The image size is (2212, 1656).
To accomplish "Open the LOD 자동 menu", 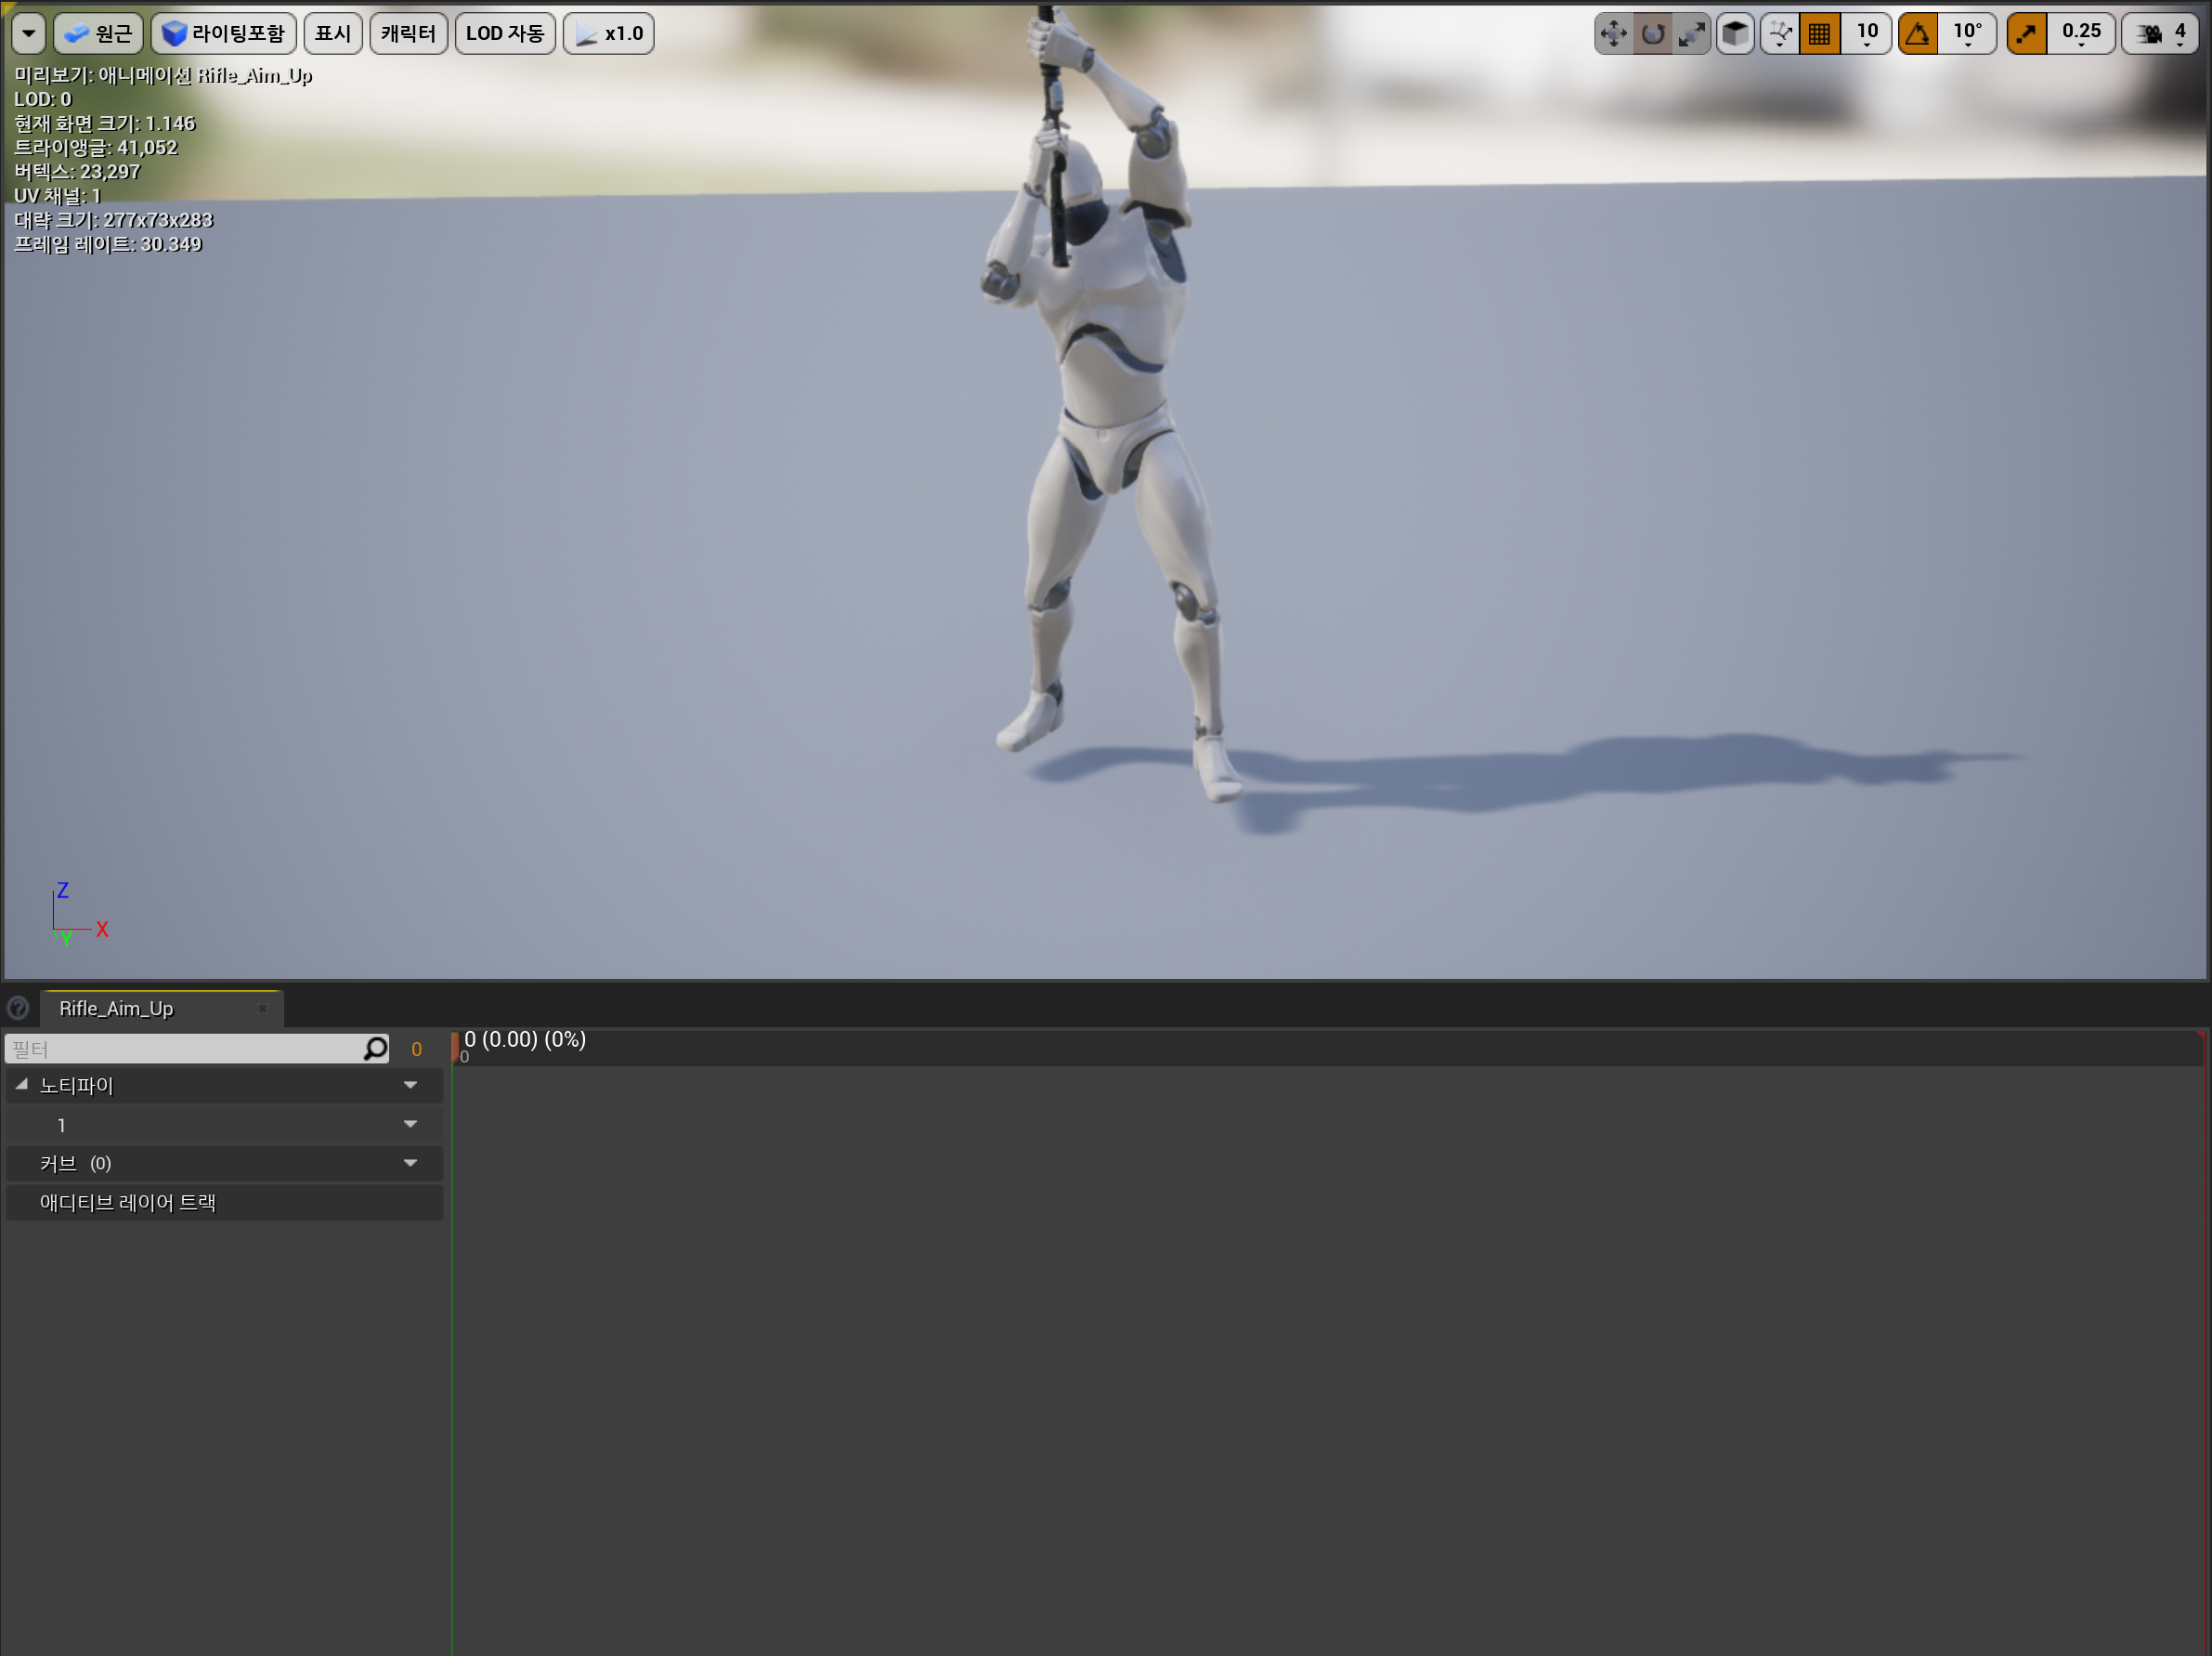I will 505,33.
